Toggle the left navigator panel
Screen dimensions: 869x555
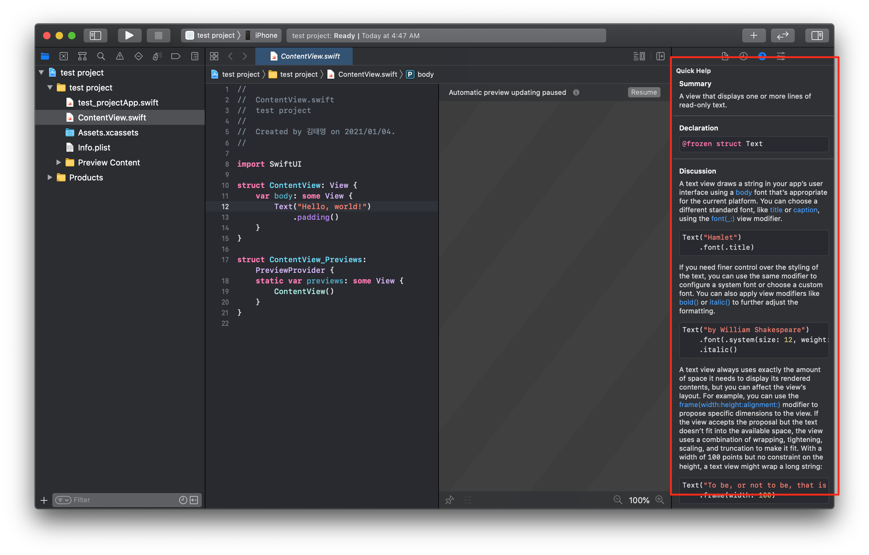click(95, 35)
